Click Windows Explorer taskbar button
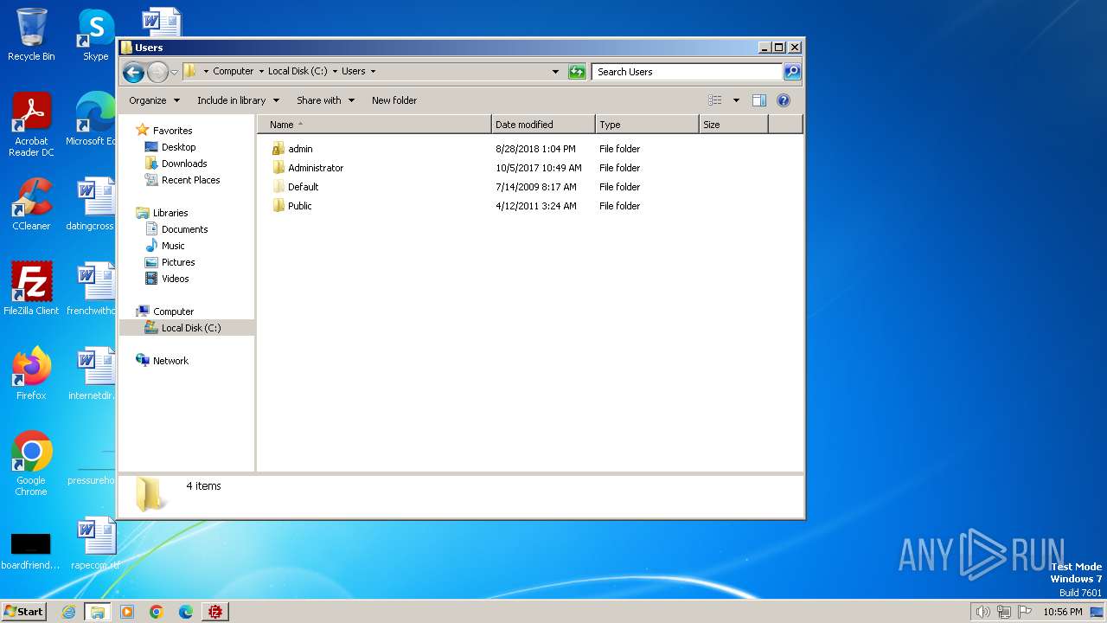1107x623 pixels. pos(98,612)
